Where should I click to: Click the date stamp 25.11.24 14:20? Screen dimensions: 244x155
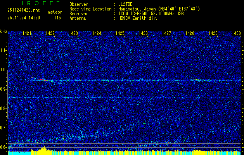pyautogui.click(x=23, y=18)
